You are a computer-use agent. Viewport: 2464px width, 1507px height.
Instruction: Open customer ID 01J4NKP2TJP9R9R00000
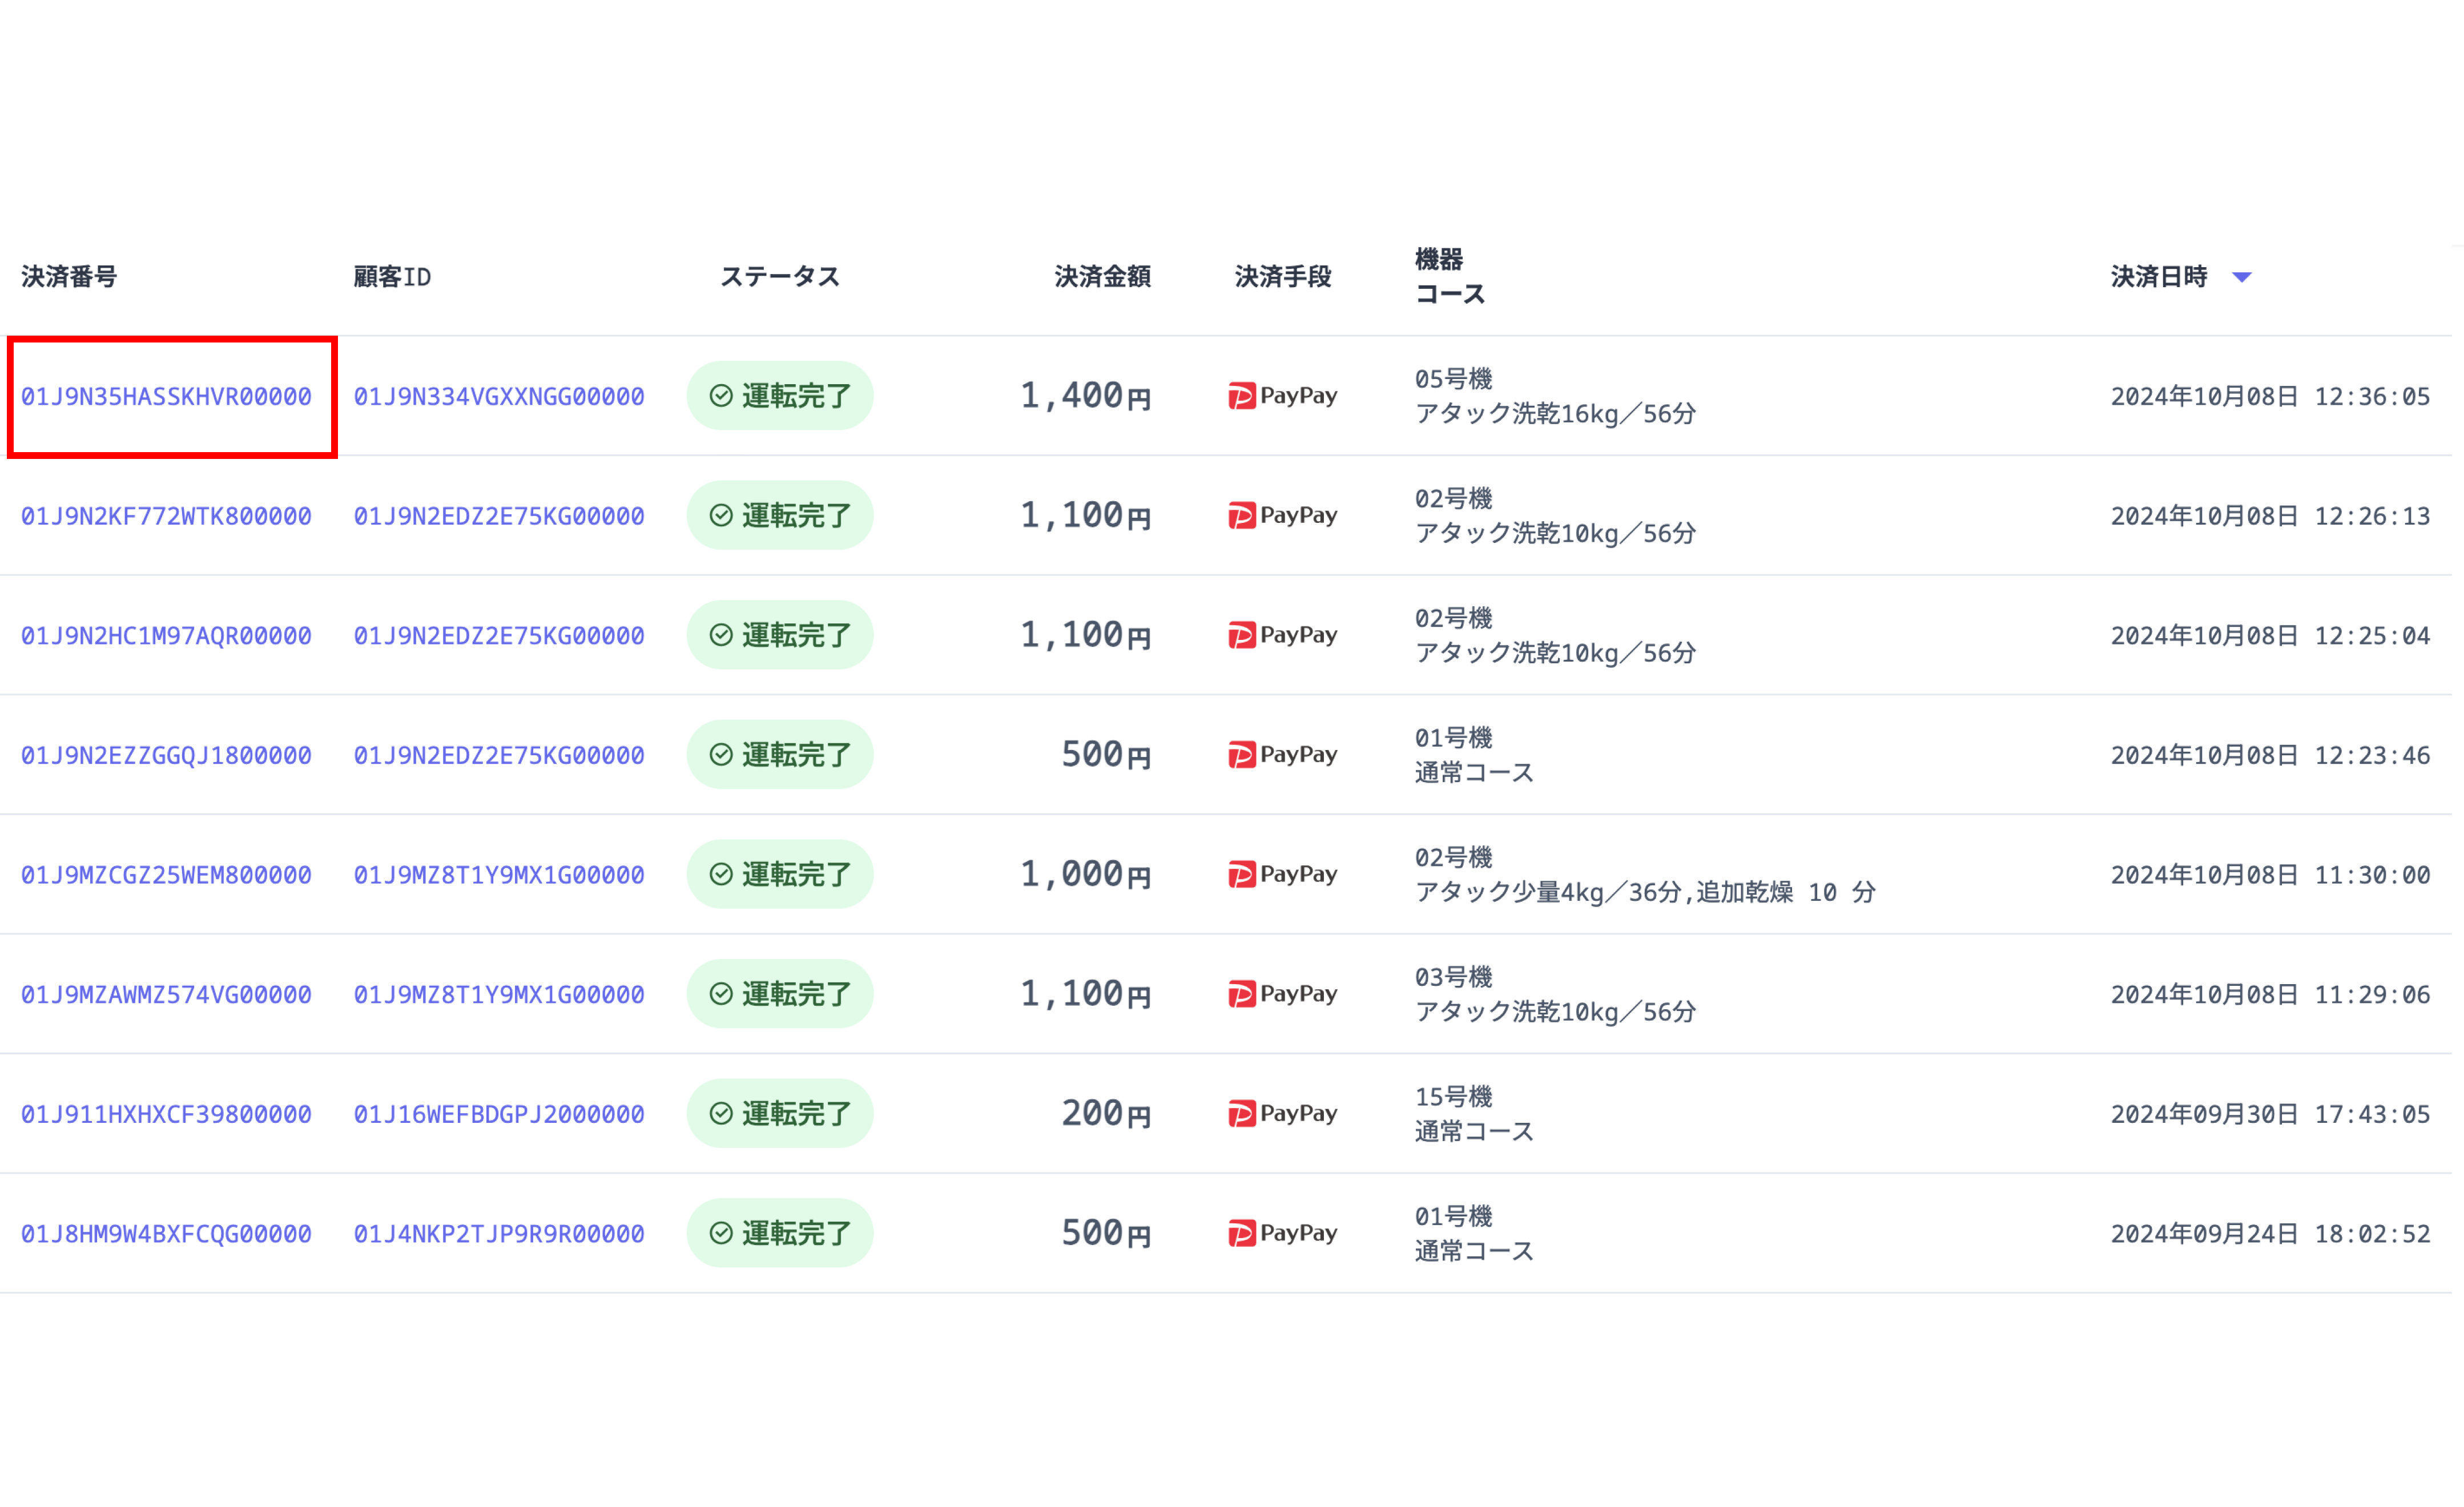(x=498, y=1234)
